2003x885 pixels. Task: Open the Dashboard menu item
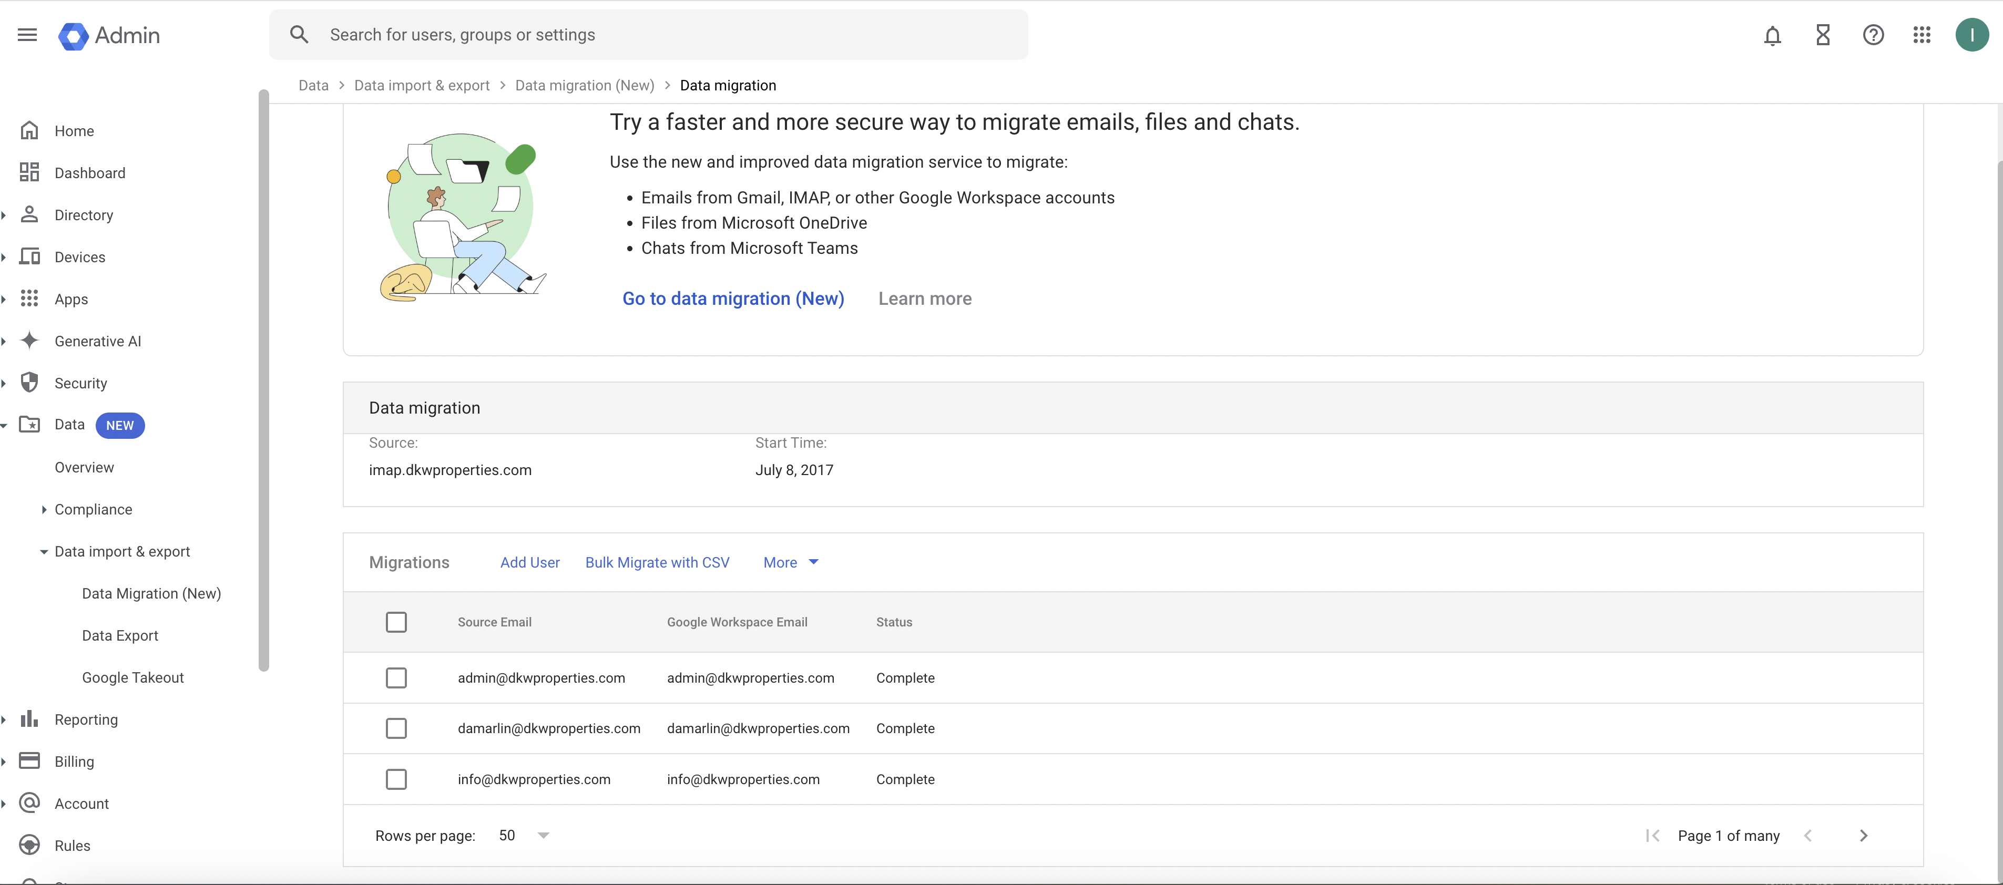tap(89, 172)
